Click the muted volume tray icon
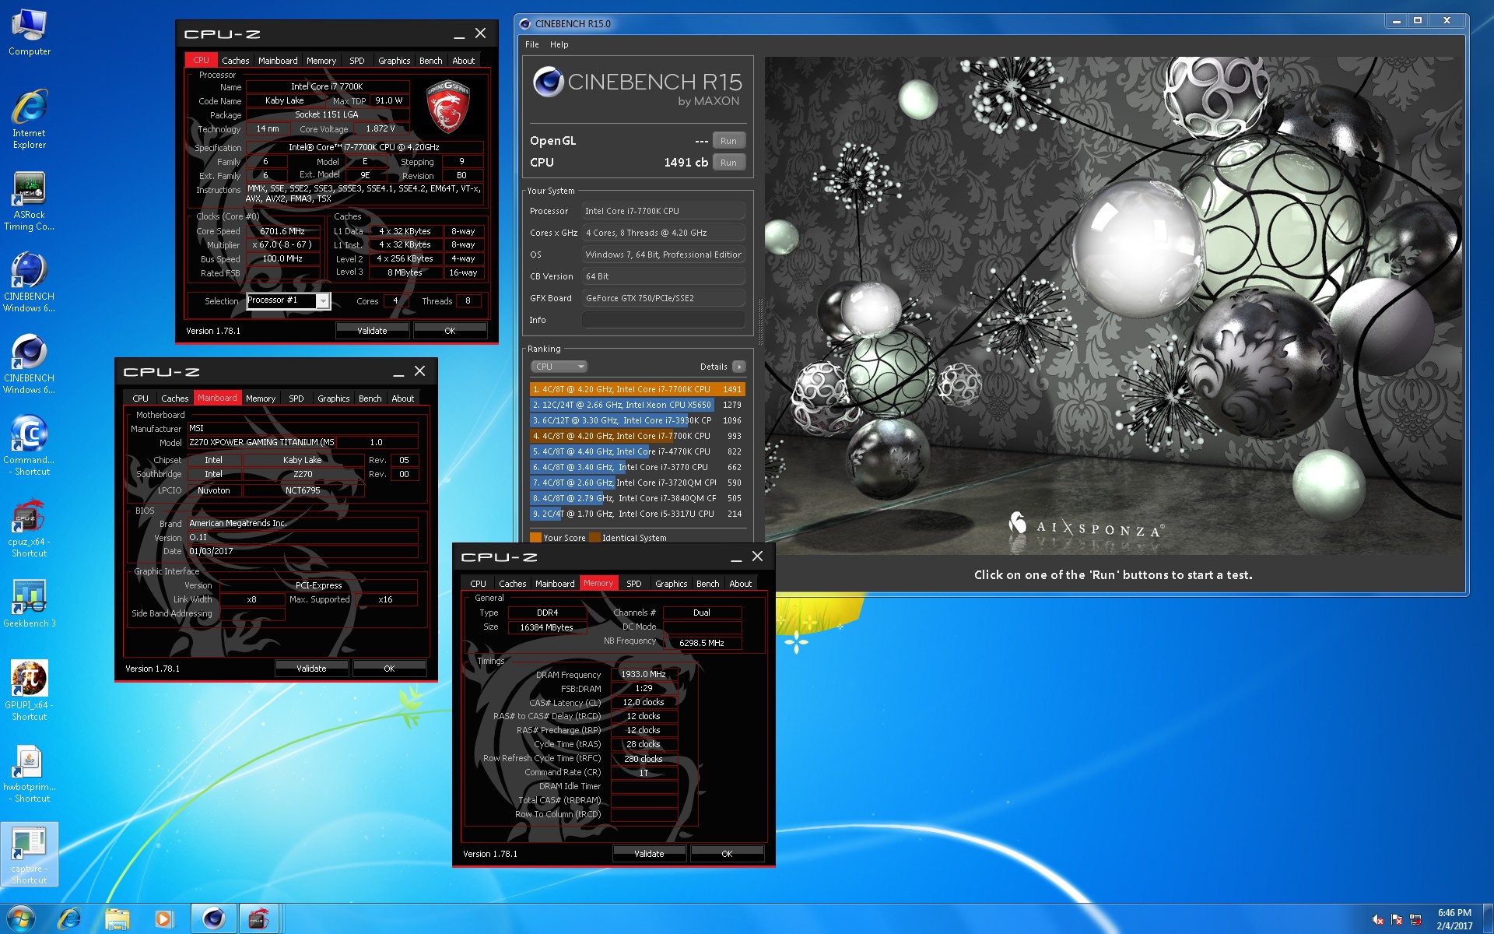 tap(1378, 920)
